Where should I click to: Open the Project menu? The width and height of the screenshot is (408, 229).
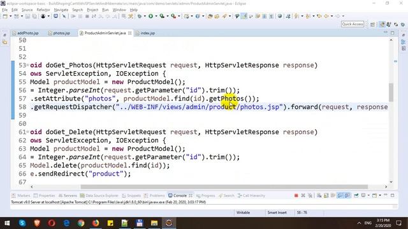(92, 10)
